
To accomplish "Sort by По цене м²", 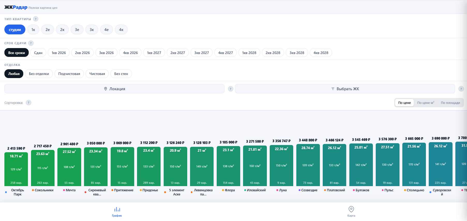I will pyautogui.click(x=426, y=103).
